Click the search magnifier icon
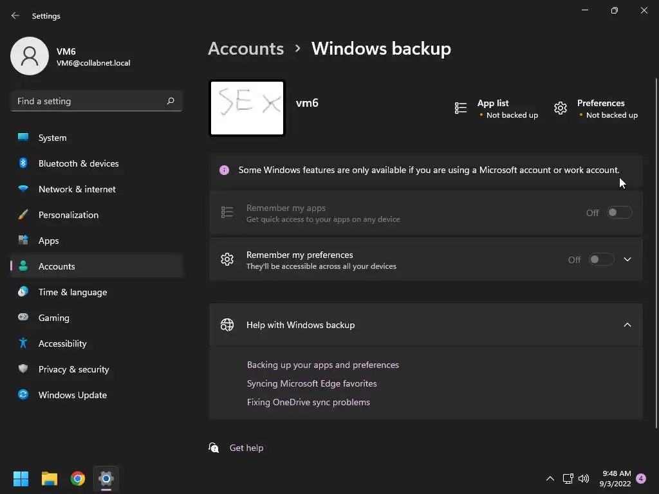659x494 pixels. coord(171,101)
